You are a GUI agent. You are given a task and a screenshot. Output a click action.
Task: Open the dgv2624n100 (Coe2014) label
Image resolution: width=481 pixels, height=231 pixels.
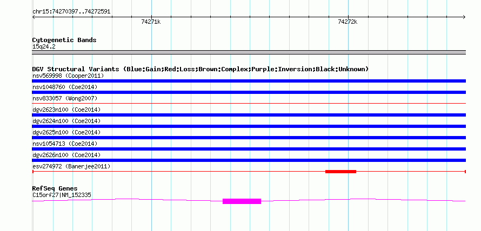point(66,121)
